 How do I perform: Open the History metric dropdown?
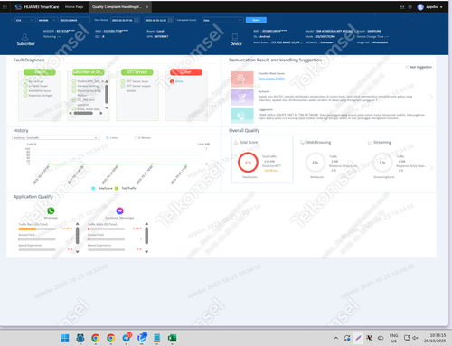(x=56, y=137)
